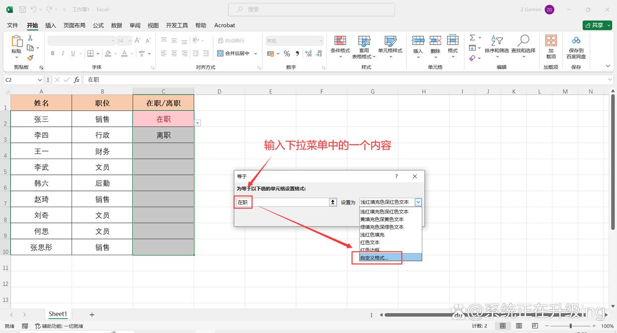
Task: Click the value input field containing 在职
Action: pos(283,202)
